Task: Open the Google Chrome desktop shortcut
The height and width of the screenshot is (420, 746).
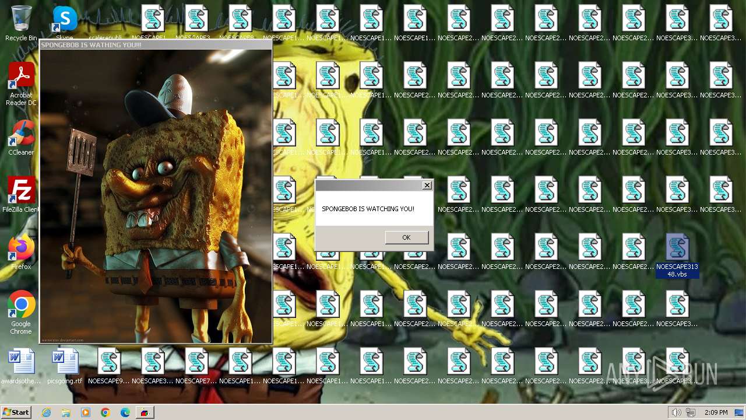Action: 21,313
